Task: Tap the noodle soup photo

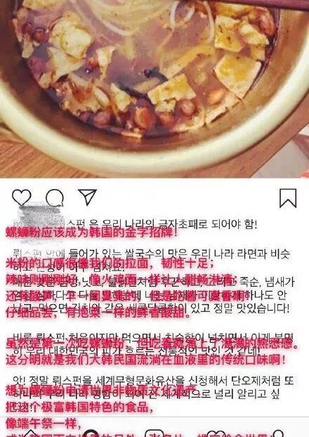Action: pyautogui.click(x=154, y=88)
